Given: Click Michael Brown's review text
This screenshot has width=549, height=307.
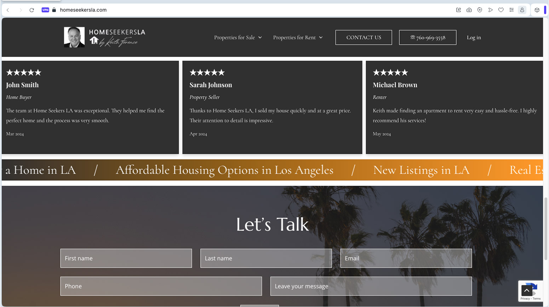Looking at the screenshot, I should (455, 116).
